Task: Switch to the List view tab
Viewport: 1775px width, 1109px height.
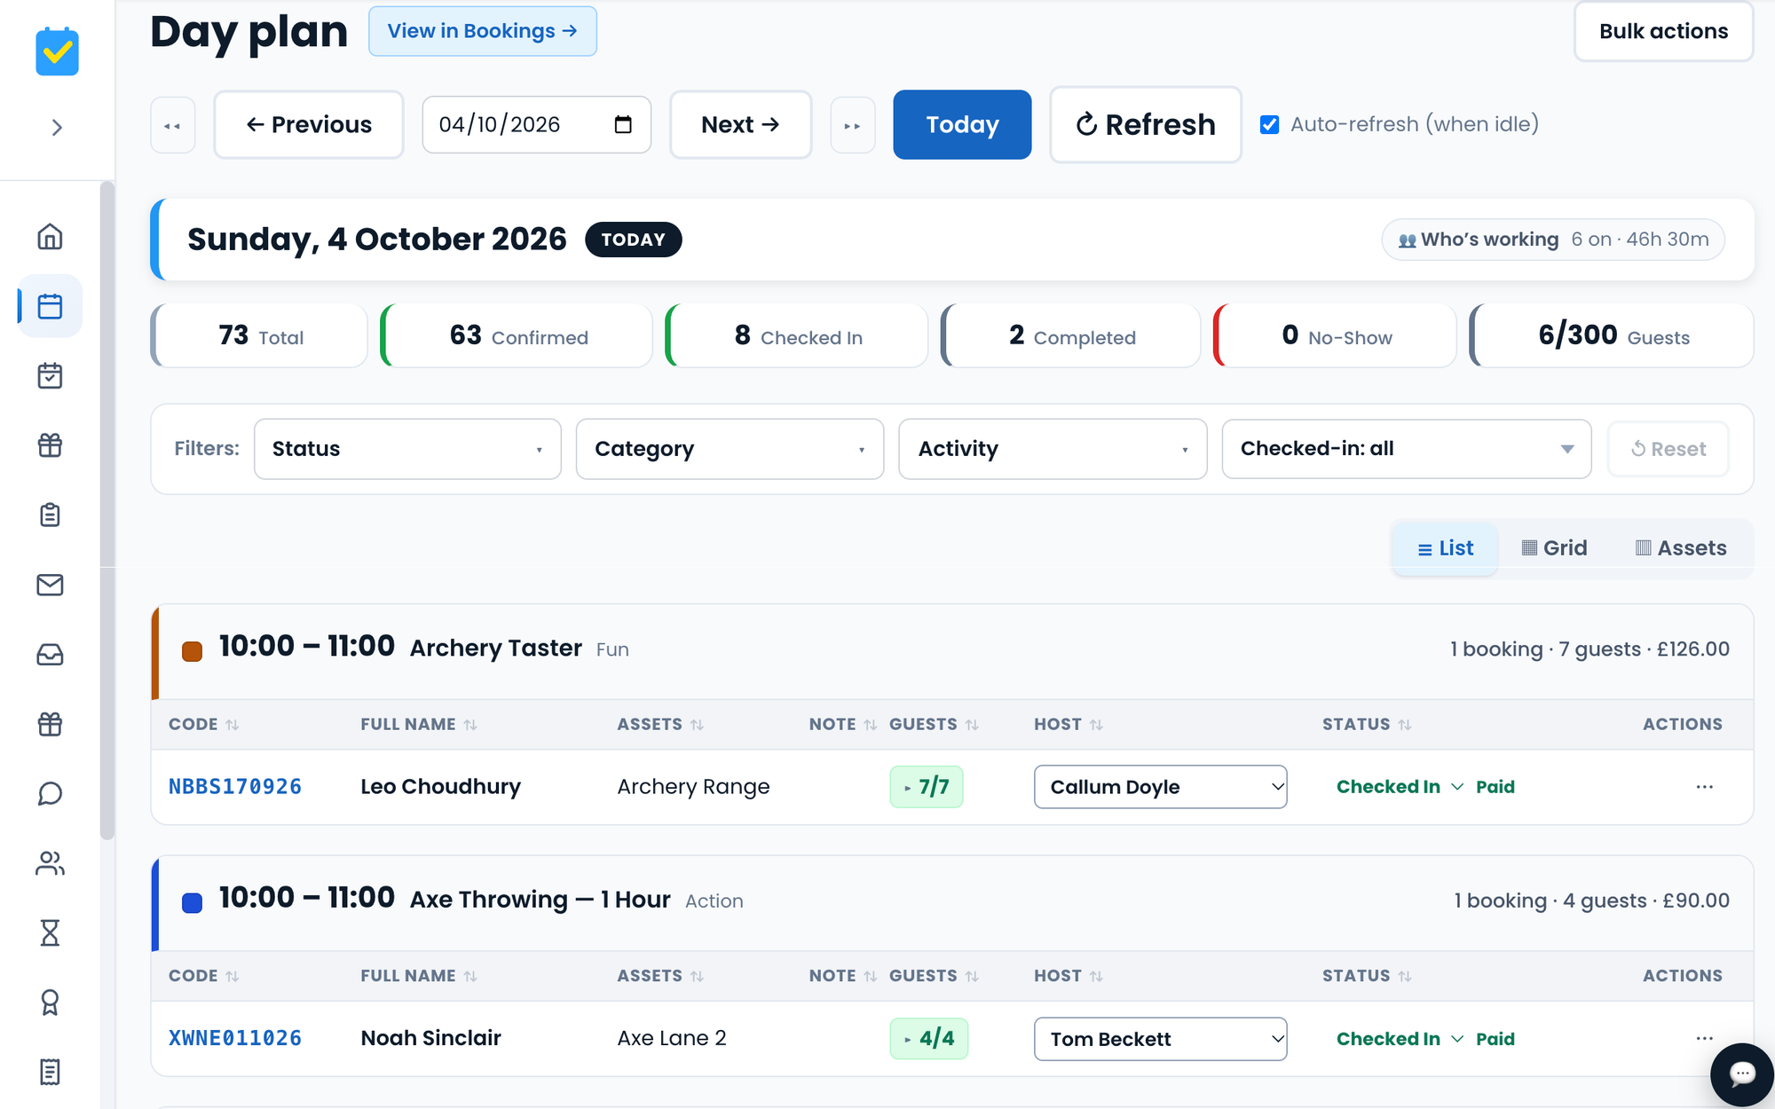Action: (1445, 548)
